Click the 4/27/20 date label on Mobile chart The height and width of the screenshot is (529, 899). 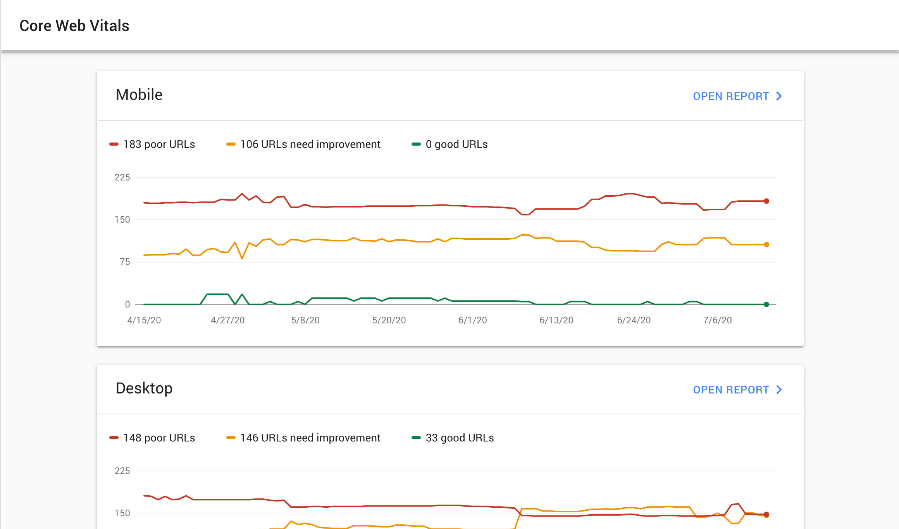(x=228, y=320)
